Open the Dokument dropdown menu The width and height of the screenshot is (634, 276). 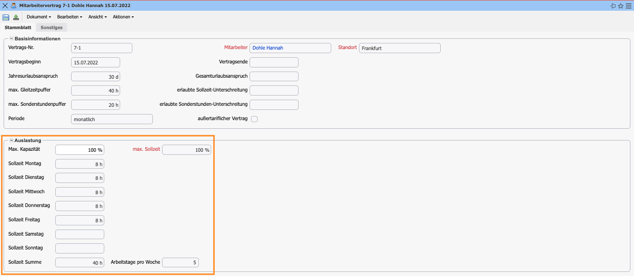click(x=39, y=17)
